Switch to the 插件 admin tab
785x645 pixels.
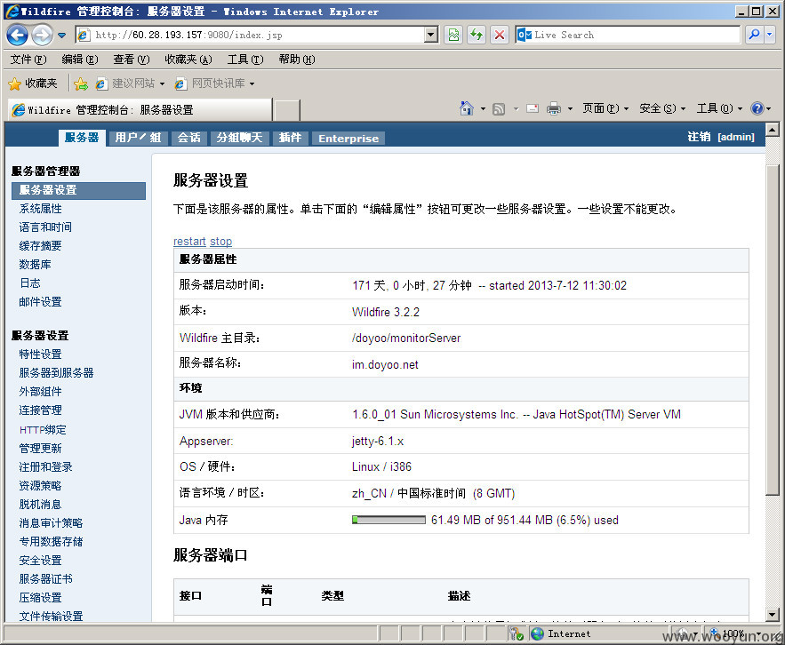[291, 138]
